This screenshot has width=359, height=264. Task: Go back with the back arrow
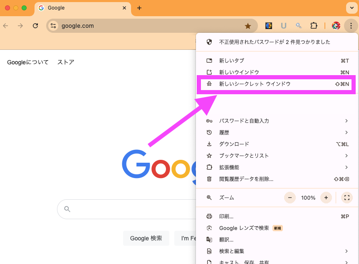[6, 26]
